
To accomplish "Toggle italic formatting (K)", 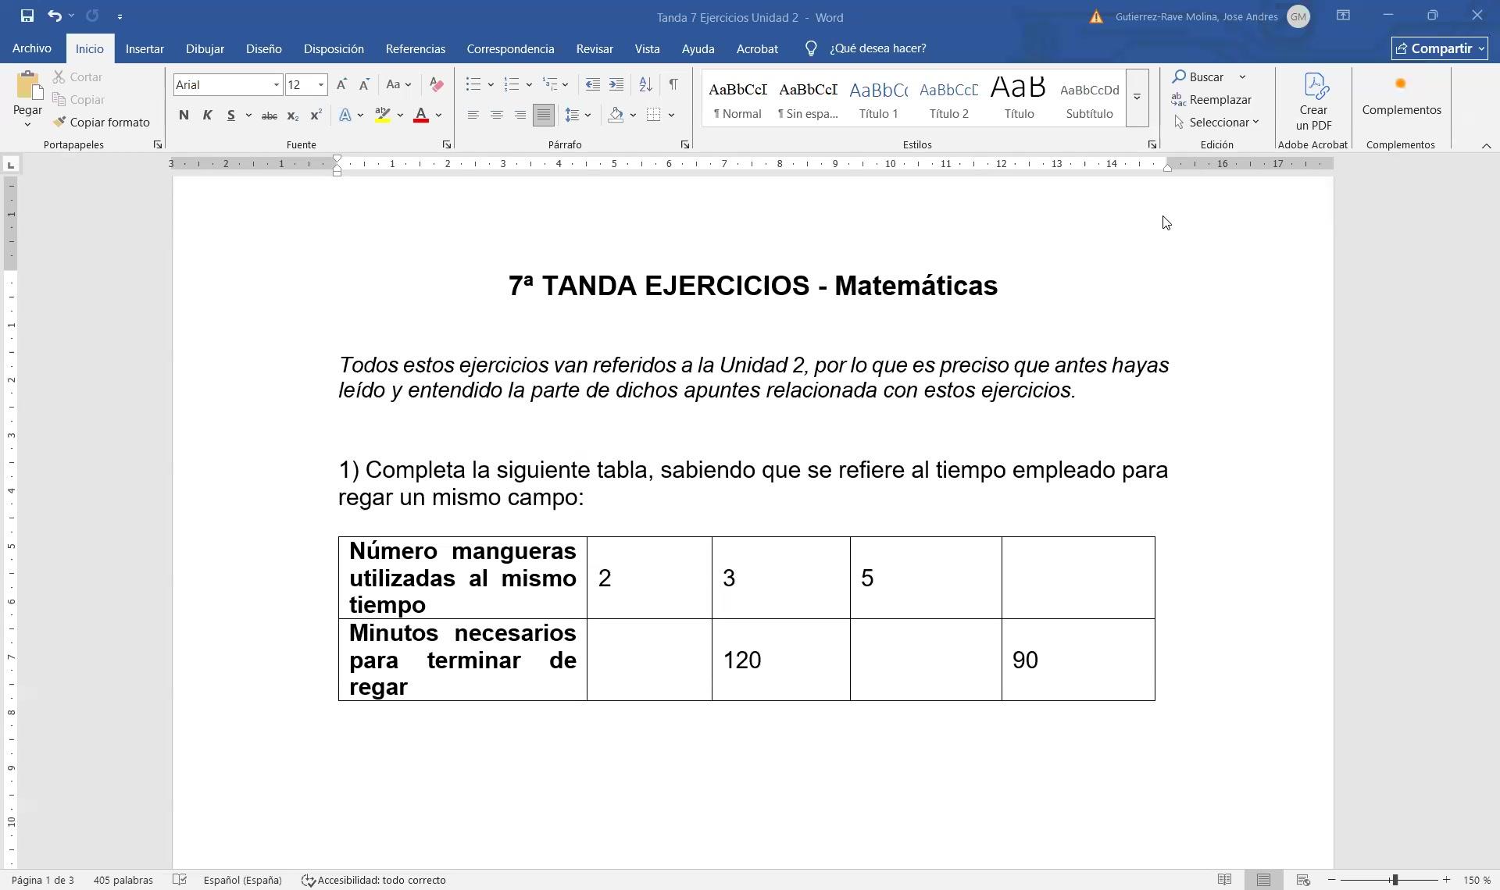I will tap(207, 115).
